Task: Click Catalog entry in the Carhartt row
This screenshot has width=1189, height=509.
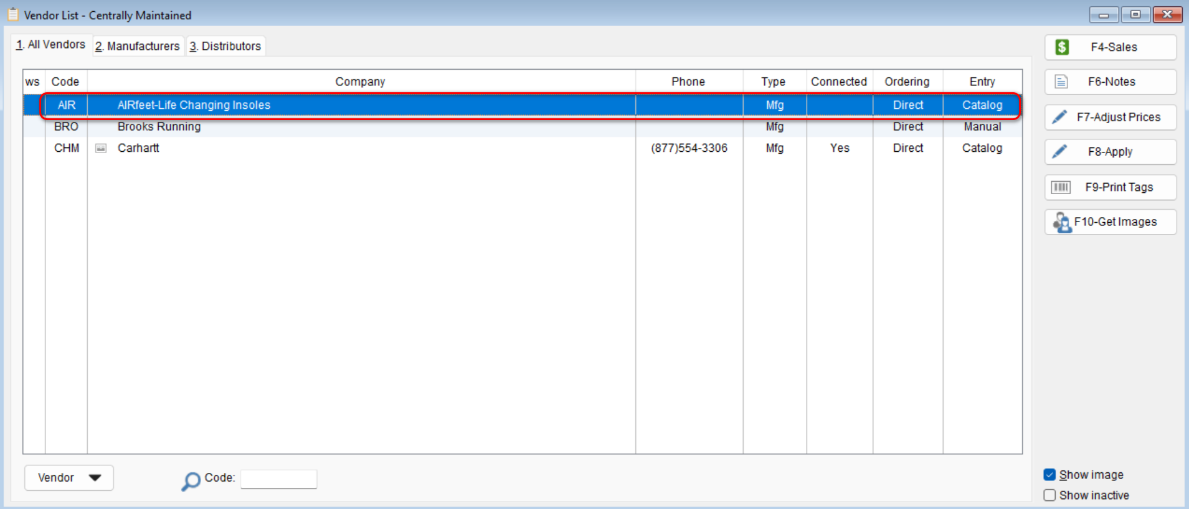Action: point(982,148)
